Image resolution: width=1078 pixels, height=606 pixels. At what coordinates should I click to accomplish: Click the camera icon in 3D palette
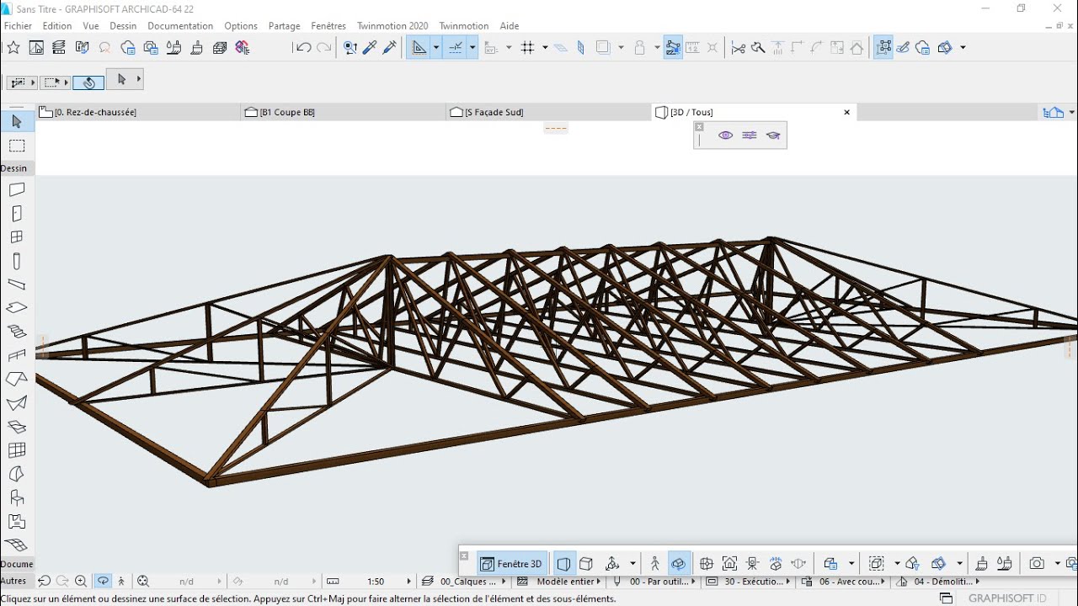[x=1037, y=564]
